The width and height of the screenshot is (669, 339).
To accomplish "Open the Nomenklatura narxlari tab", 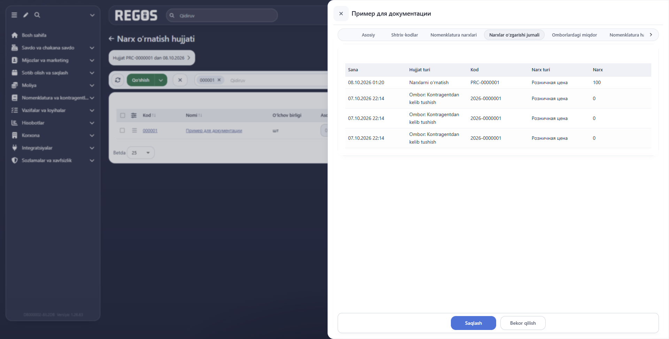I will point(454,35).
